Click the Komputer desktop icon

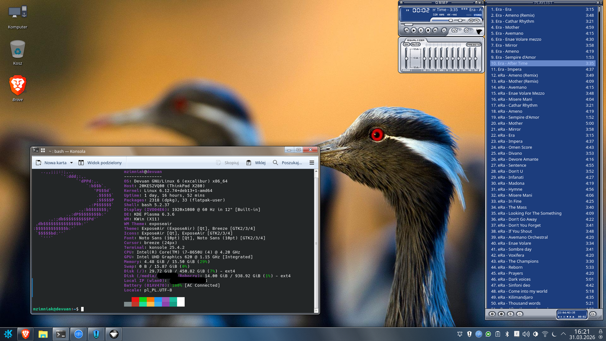18,17
